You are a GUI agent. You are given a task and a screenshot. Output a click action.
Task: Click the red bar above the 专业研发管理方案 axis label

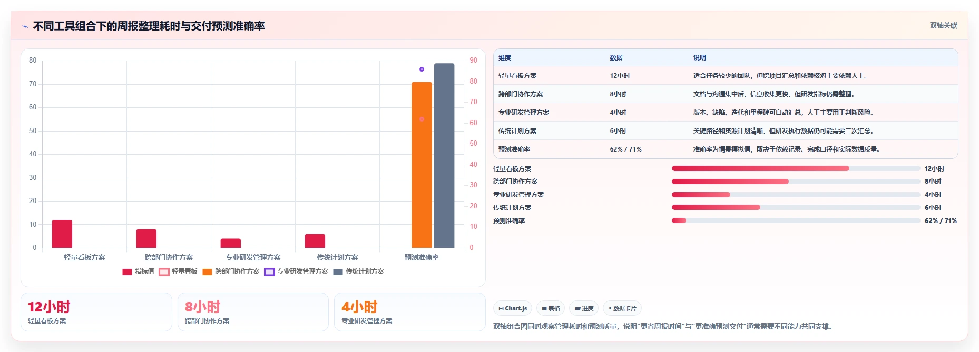click(231, 243)
